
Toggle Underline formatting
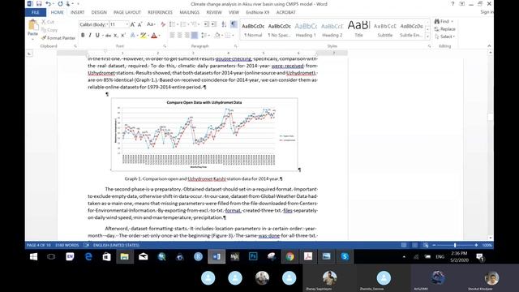[x=97, y=35]
